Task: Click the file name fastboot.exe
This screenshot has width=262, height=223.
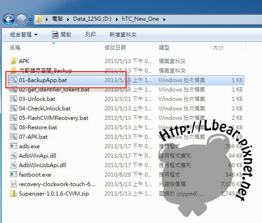Action: [35, 175]
